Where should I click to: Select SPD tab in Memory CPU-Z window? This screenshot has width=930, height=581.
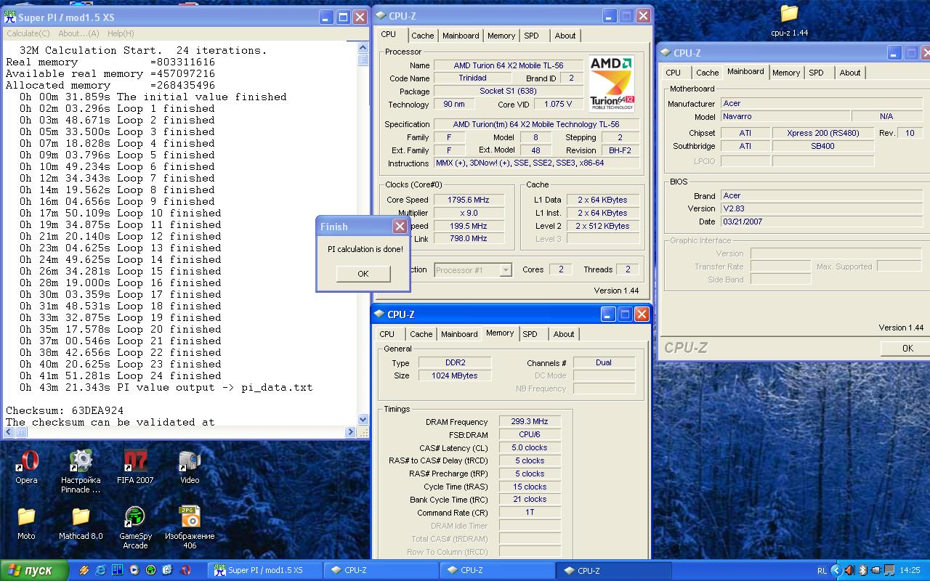530,334
